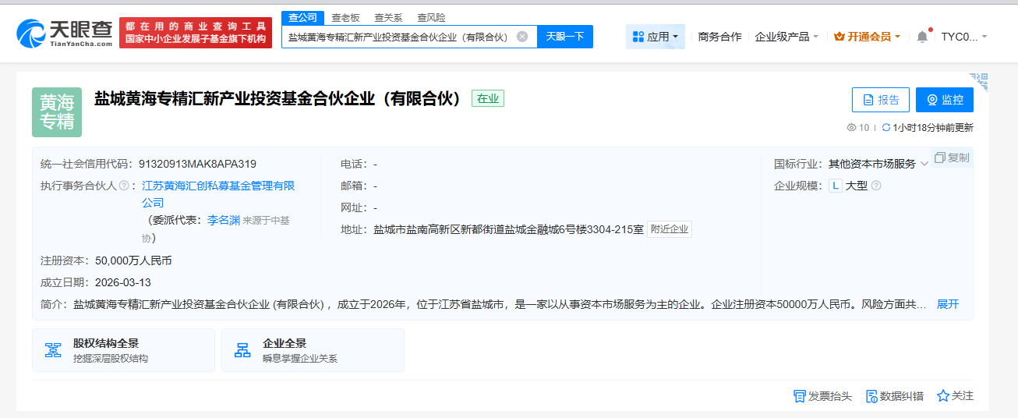Open the 企业级产品 dropdown
The height and width of the screenshot is (418, 1018).
786,37
